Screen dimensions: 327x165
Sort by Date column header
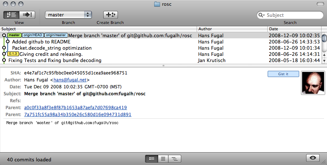[x=294, y=29]
